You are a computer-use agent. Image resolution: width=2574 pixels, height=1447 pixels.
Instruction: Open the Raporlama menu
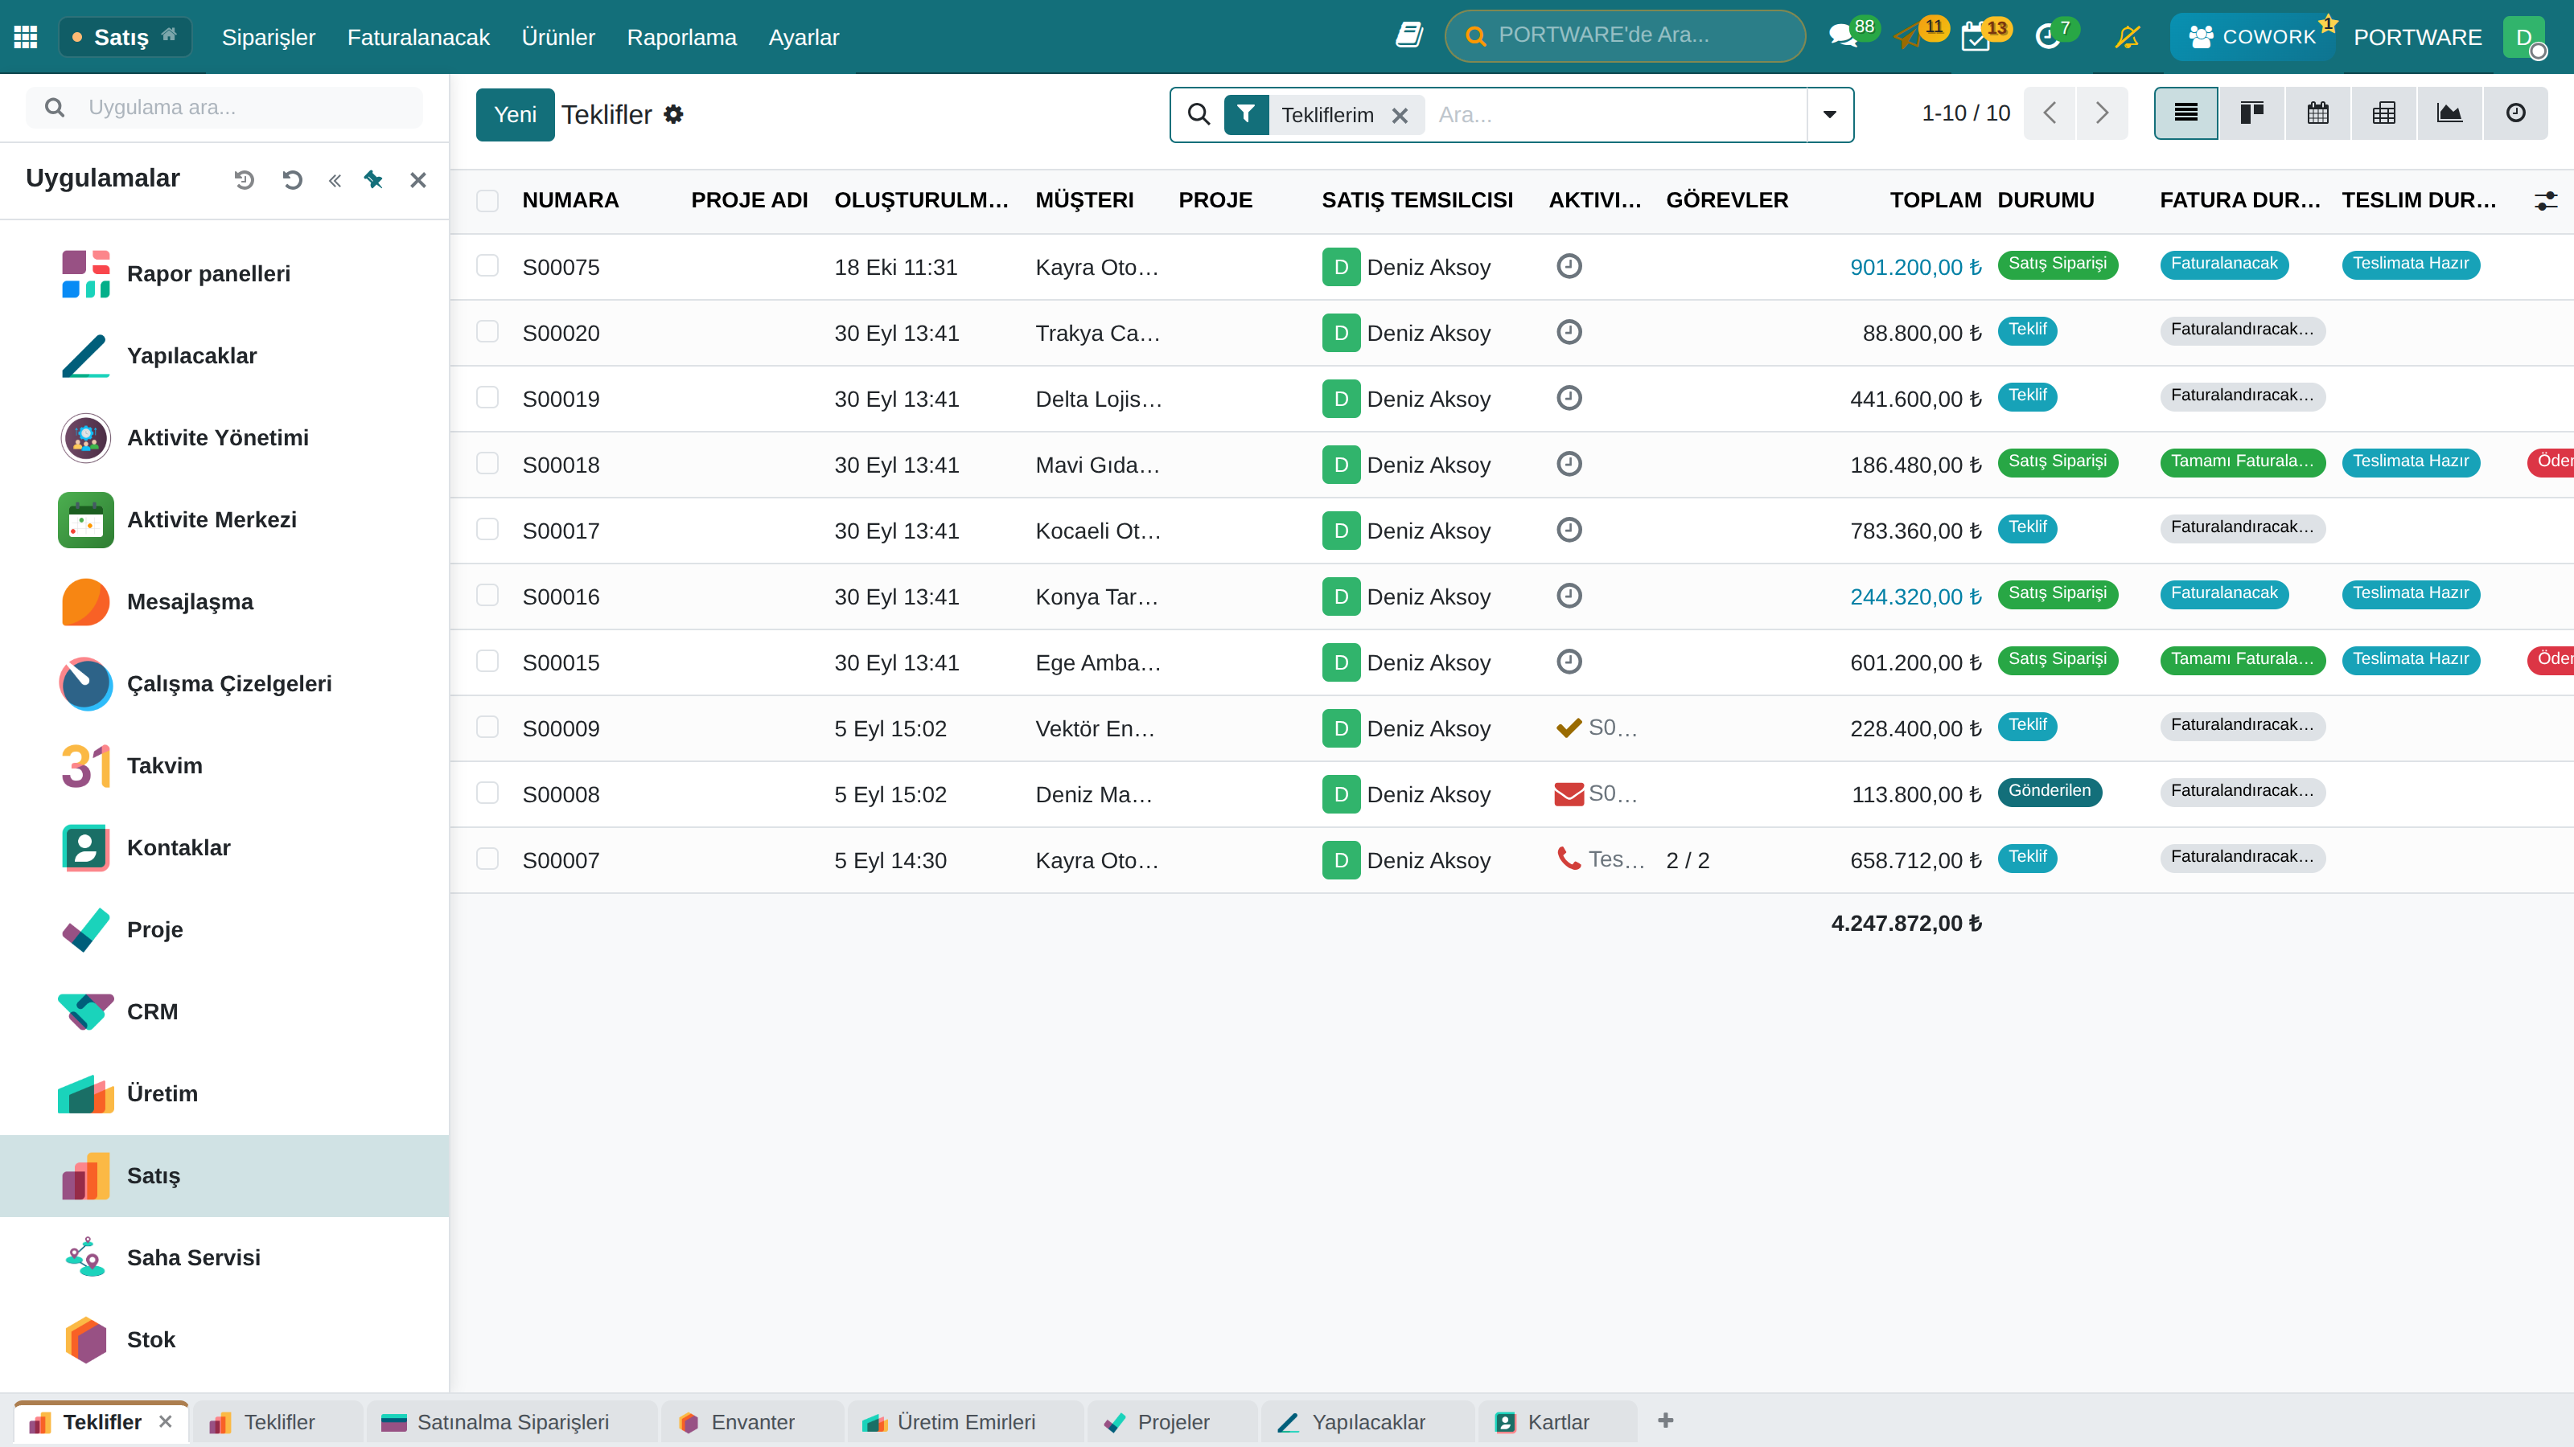coord(681,37)
